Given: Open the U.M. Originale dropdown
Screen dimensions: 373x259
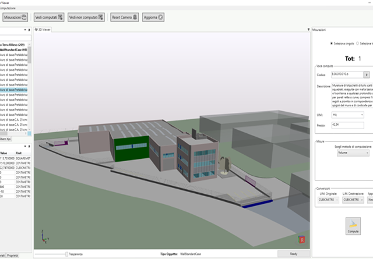Looking at the screenshot, I should click(x=328, y=200).
